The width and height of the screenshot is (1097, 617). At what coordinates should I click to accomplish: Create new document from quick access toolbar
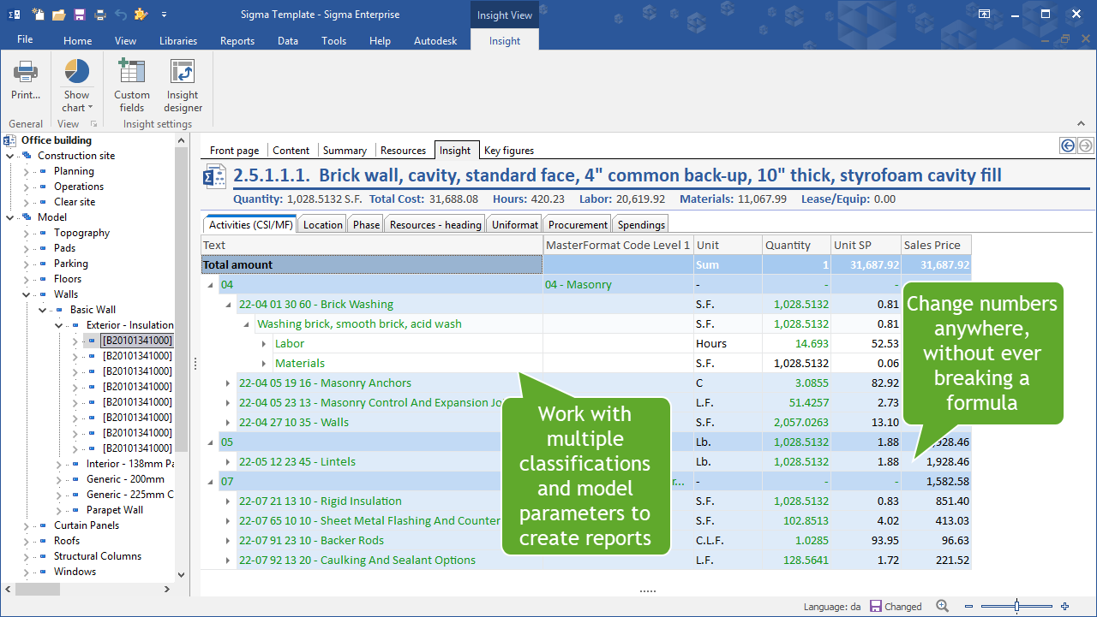tap(38, 15)
